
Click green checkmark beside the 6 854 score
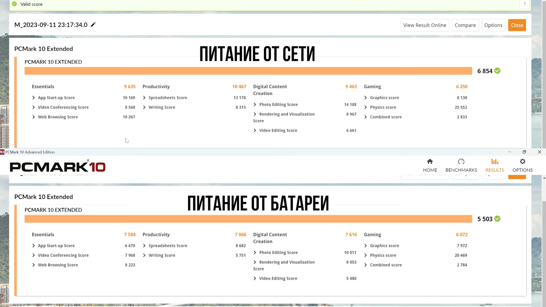[498, 71]
